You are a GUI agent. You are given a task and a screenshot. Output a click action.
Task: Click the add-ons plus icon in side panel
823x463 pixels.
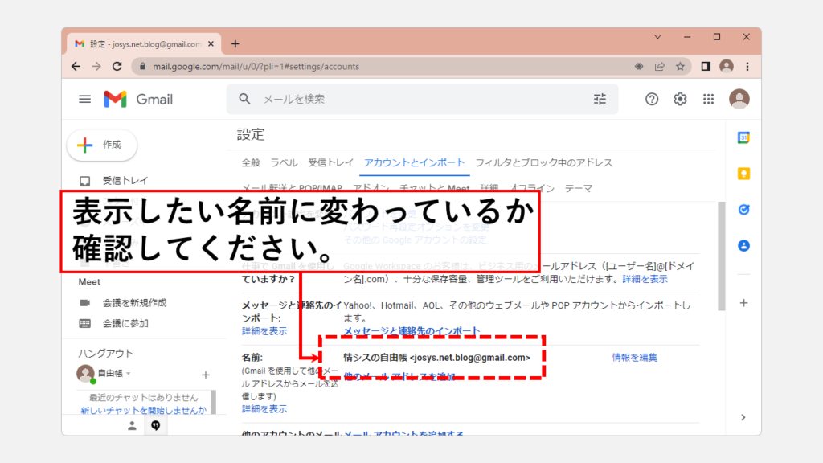(x=743, y=303)
